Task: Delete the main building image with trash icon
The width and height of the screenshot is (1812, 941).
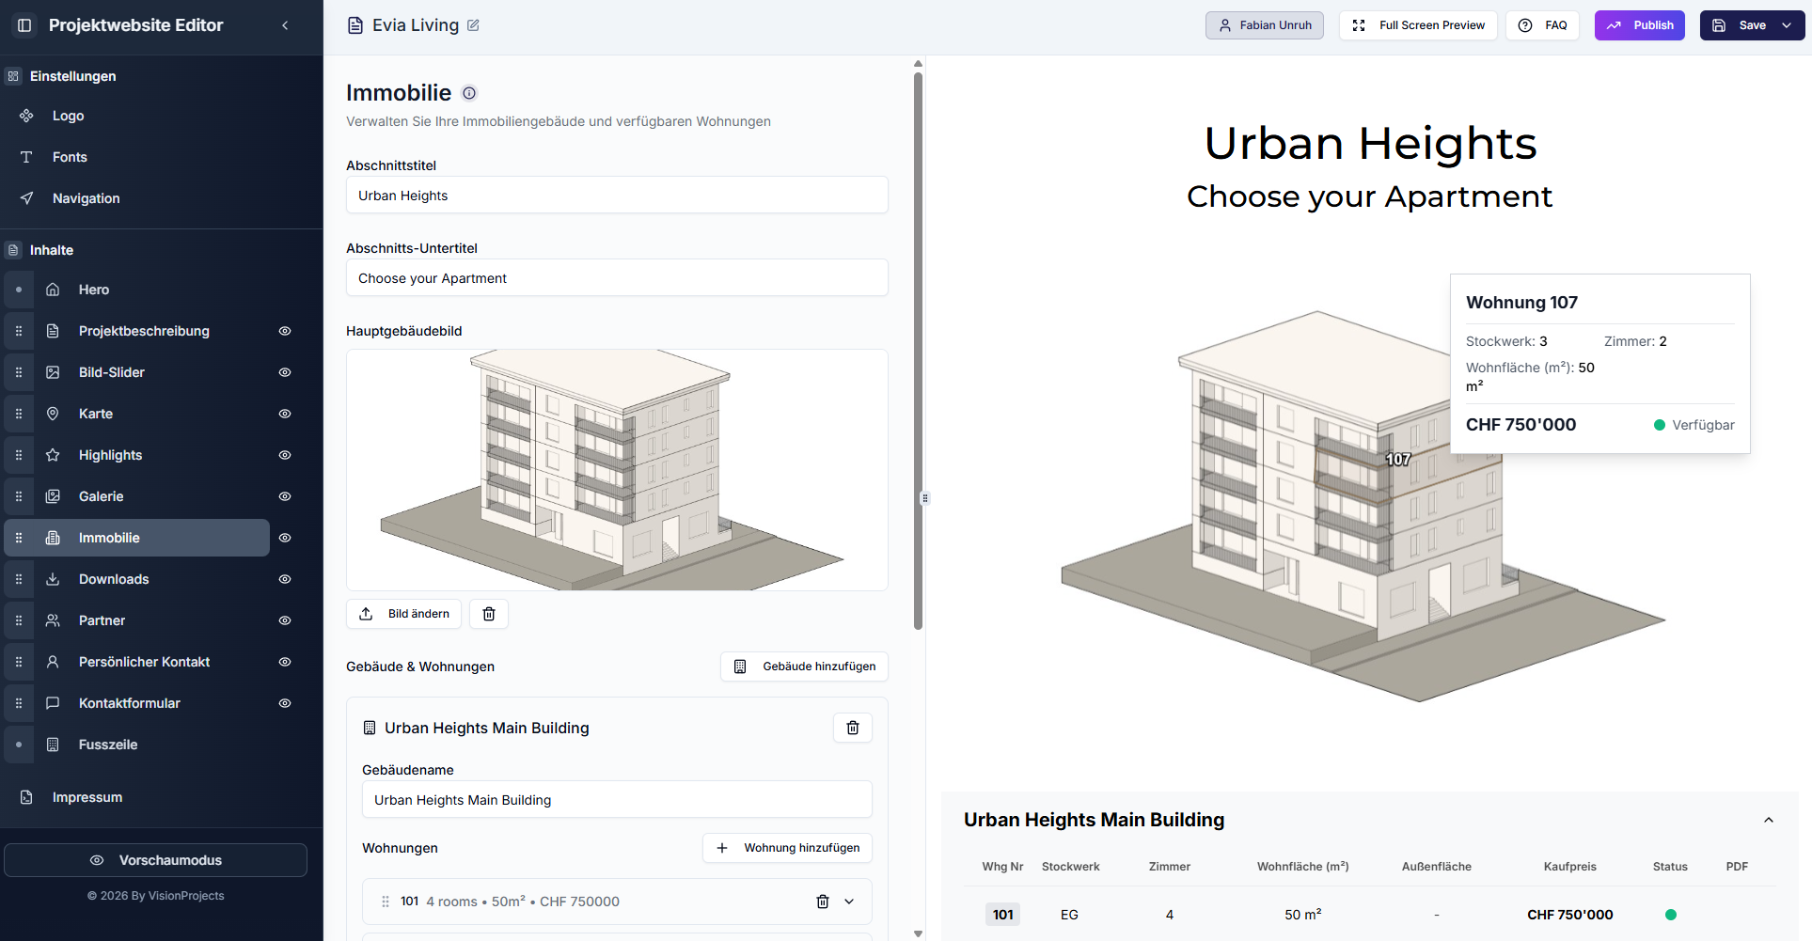Action: pyautogui.click(x=489, y=614)
